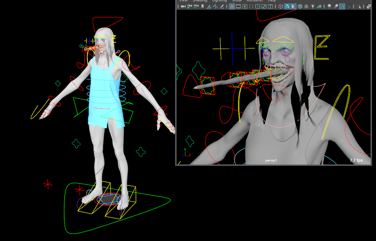Image resolution: width=376 pixels, height=241 pixels.
Task: Toggle the Film Gate display
Action: click(x=238, y=6)
